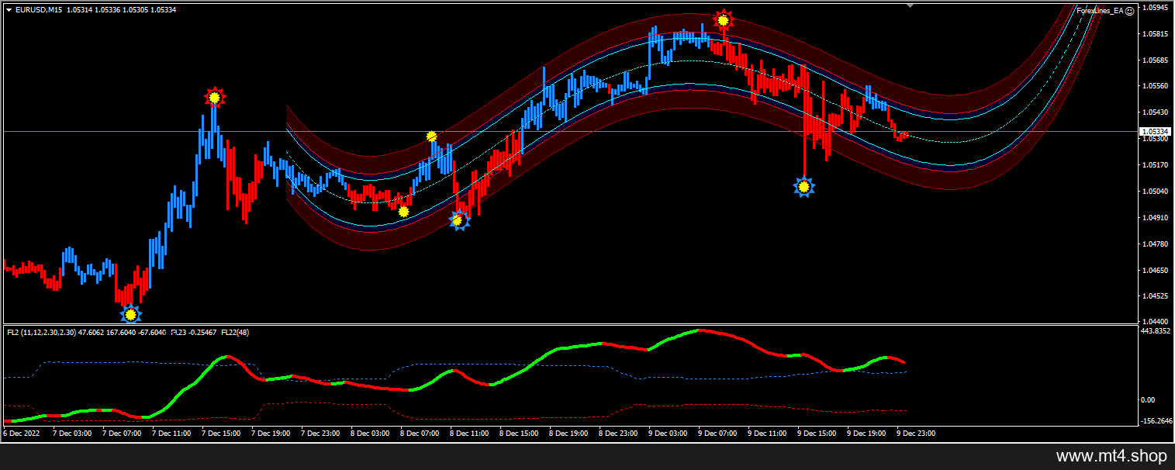Click the 8 Dec 07:00 time label
Image resolution: width=1175 pixels, height=470 pixels.
[420, 434]
